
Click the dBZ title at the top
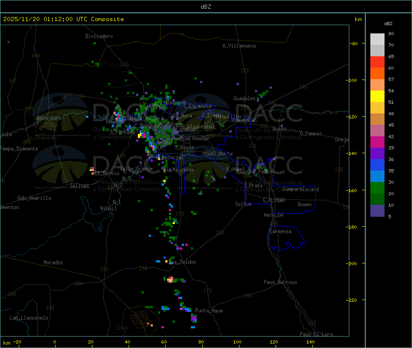pos(206,7)
